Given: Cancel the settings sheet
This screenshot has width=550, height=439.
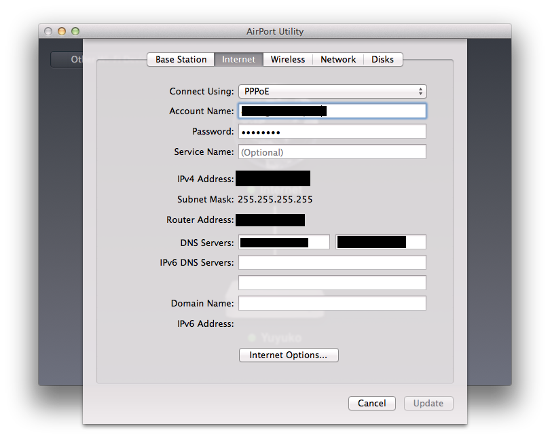Looking at the screenshot, I should point(372,403).
